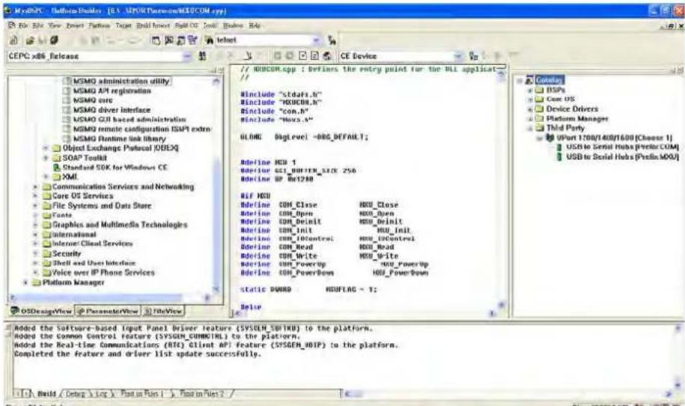Viewport: 685px width, 406px height.
Task: Open the telnet search dropdown
Action: click(316, 40)
